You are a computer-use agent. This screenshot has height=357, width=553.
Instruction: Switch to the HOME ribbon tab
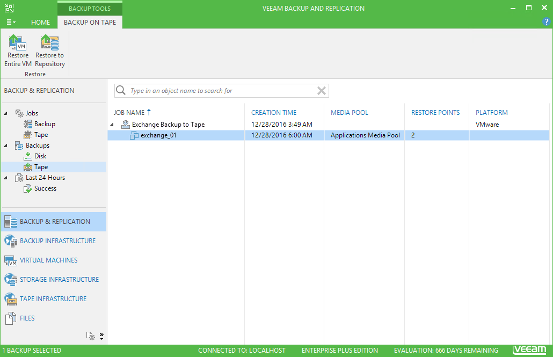coord(40,22)
